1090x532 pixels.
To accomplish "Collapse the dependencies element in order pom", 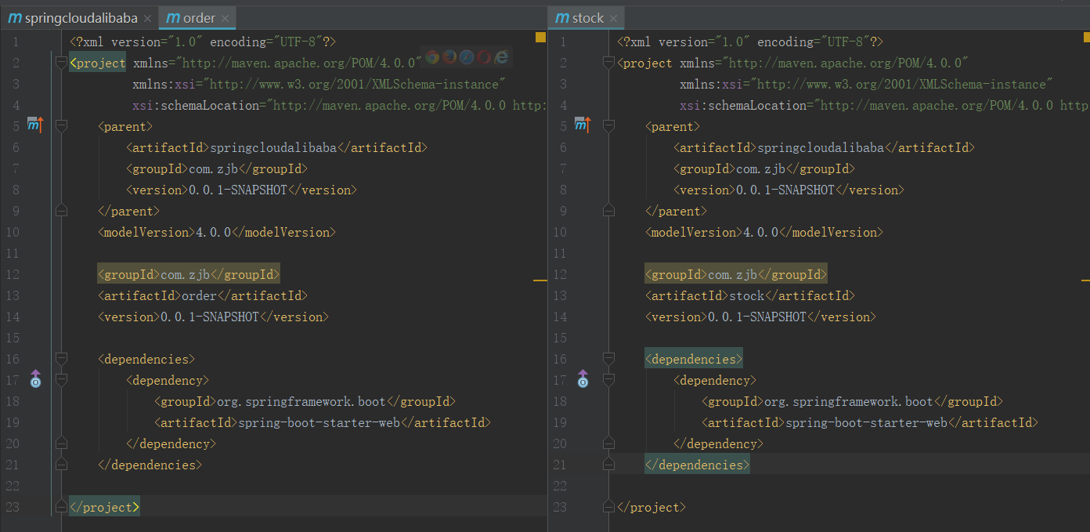I will click(61, 359).
